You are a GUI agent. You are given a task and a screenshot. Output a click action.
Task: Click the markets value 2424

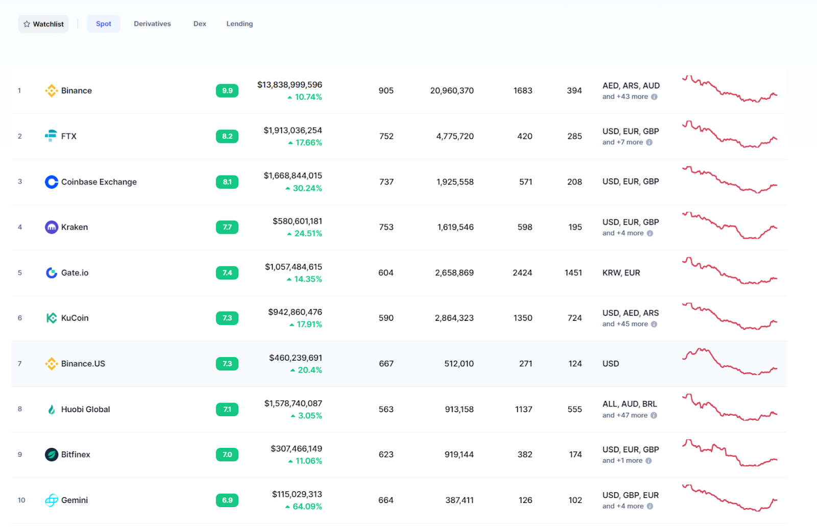tap(522, 273)
